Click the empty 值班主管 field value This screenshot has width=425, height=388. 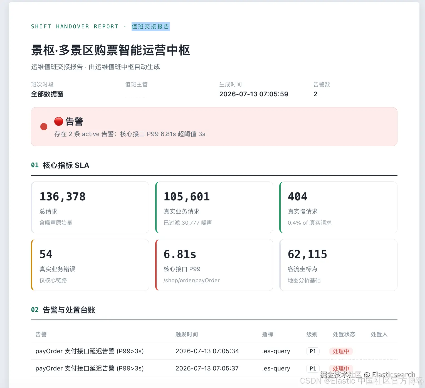(136, 94)
